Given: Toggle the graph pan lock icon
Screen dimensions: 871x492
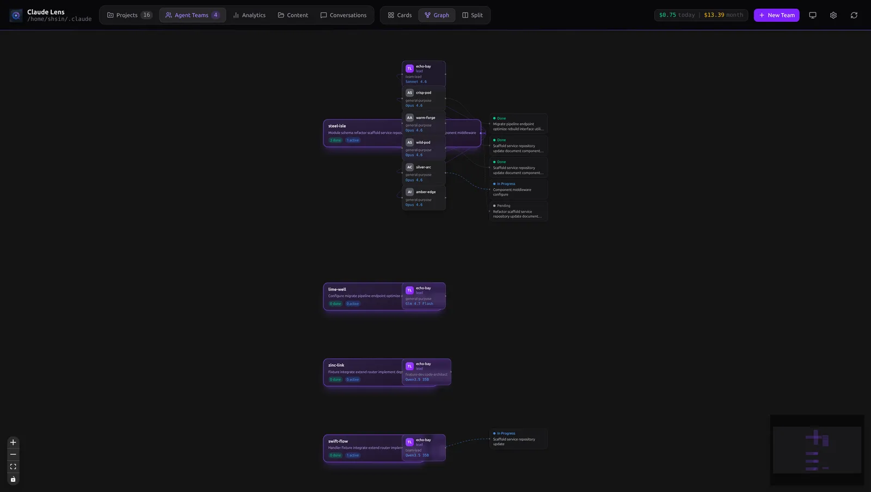Looking at the screenshot, I should pos(13,479).
